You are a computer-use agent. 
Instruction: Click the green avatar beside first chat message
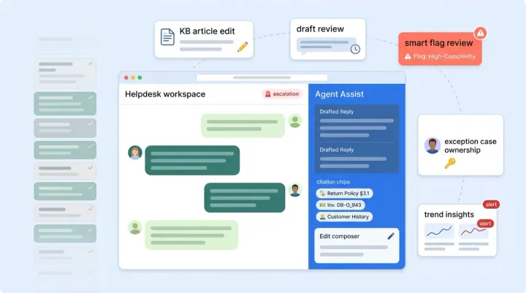[x=295, y=121]
